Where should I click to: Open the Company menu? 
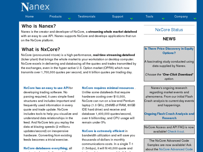pos(181,16)
